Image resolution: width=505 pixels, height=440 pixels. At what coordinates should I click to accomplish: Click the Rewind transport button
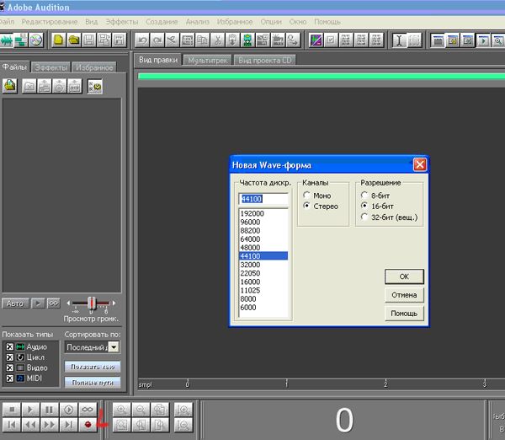tap(30, 425)
